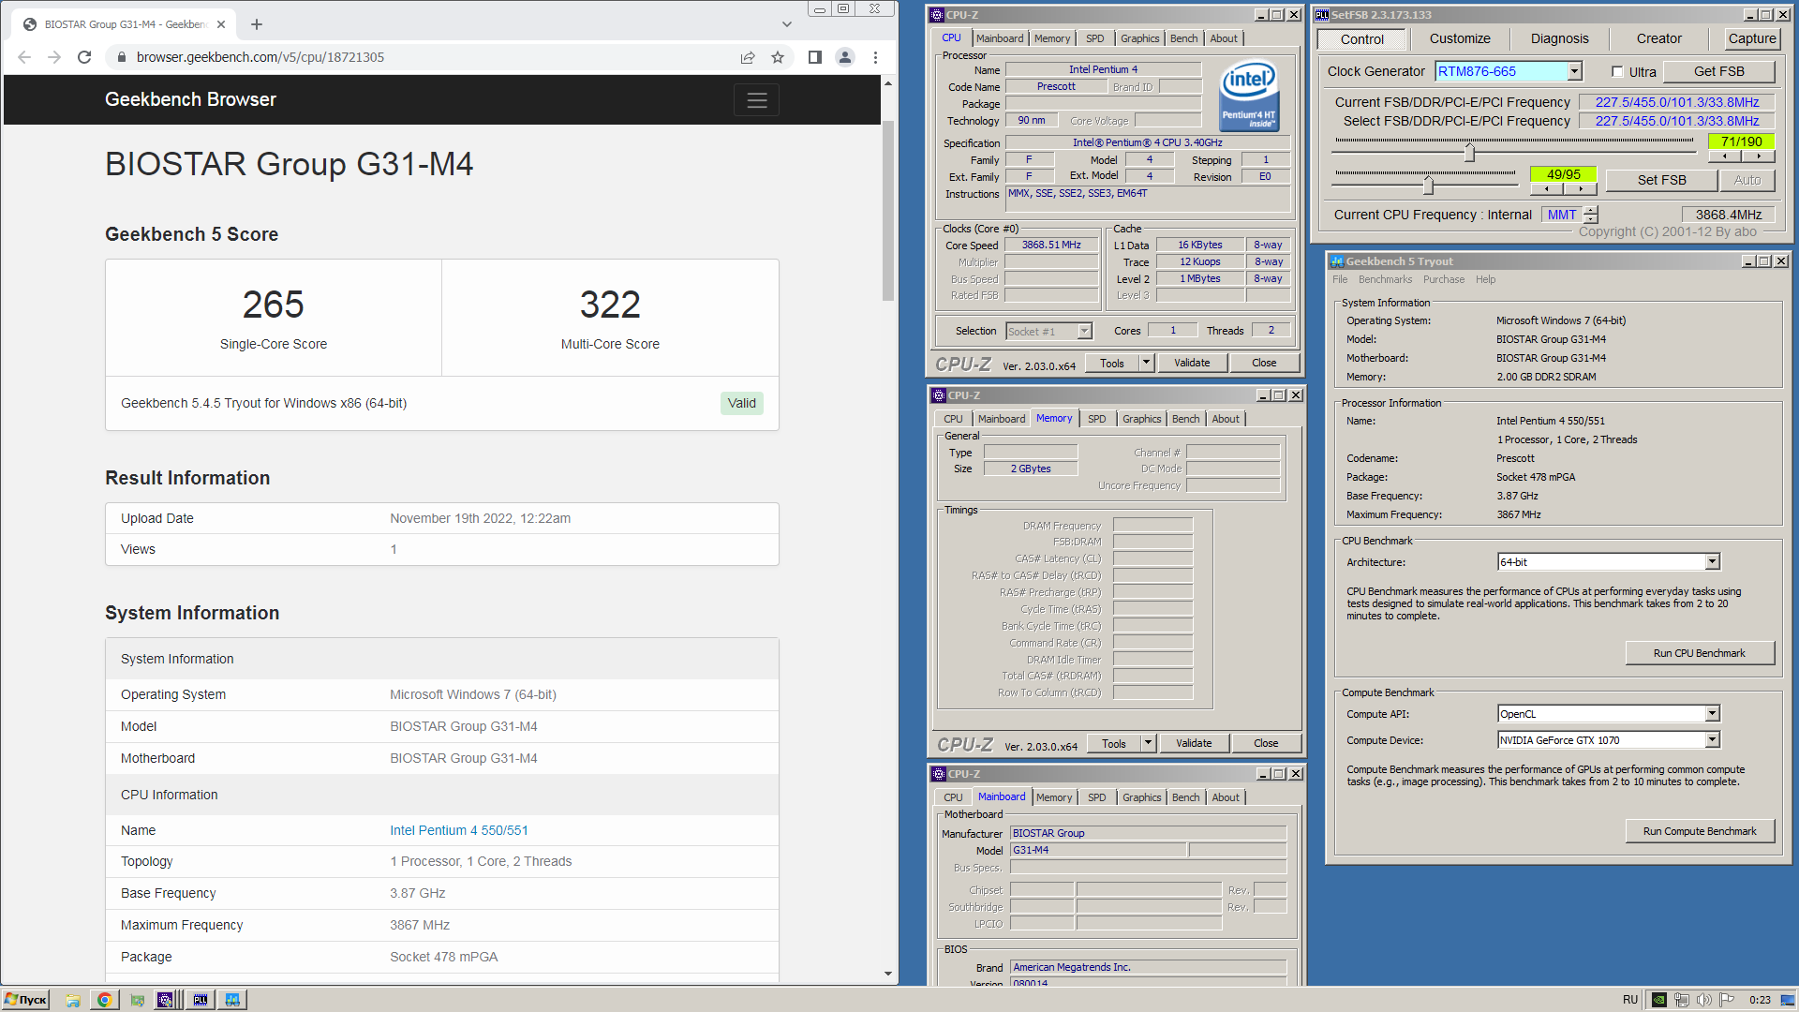Open Benchmarks menu in Geekbench 5

[x=1385, y=279]
